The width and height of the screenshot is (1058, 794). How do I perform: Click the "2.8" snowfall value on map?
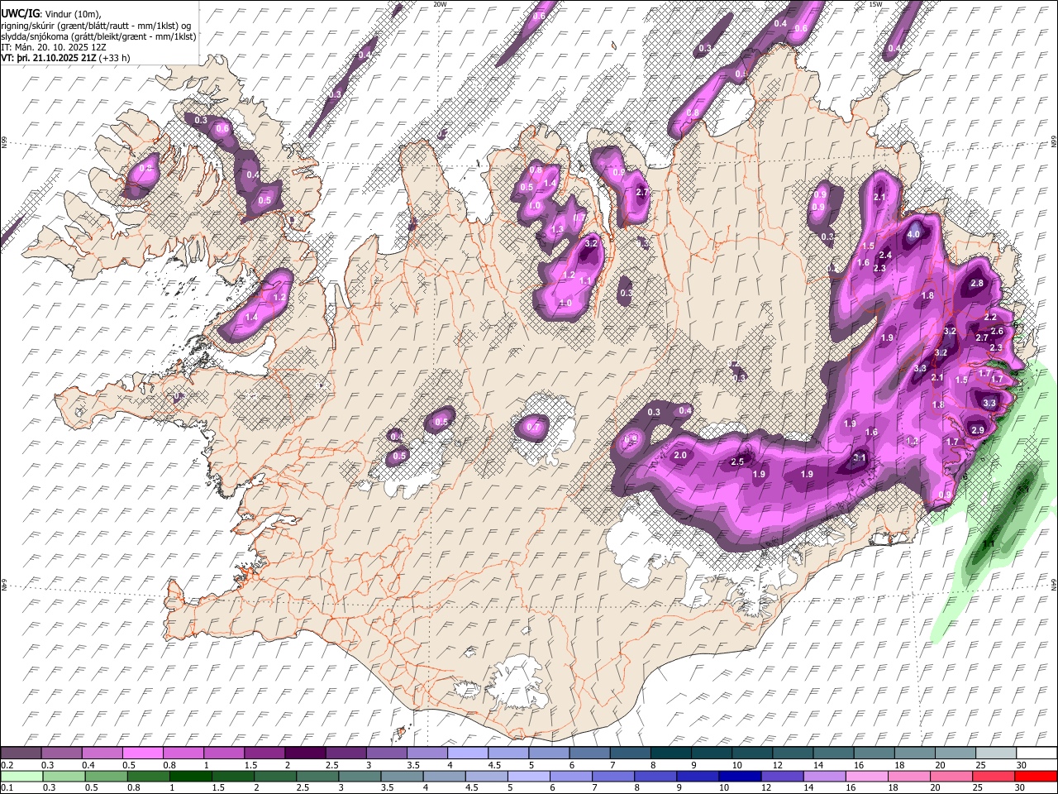[x=977, y=283]
